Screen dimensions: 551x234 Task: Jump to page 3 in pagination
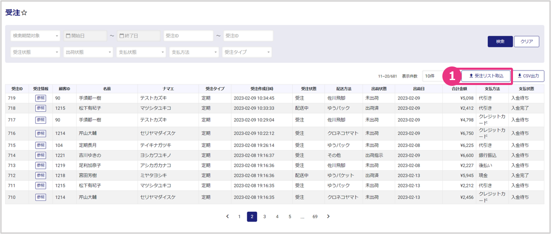click(x=265, y=217)
